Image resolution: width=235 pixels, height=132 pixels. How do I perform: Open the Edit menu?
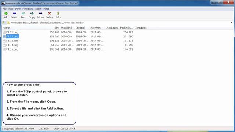tap(11, 9)
